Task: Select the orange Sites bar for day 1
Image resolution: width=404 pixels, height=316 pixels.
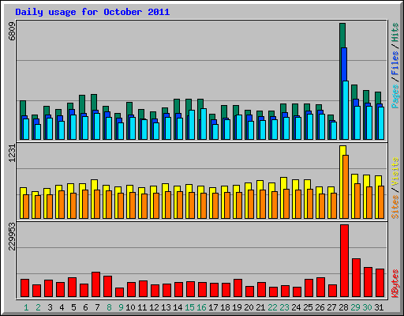Action: tap(26, 206)
